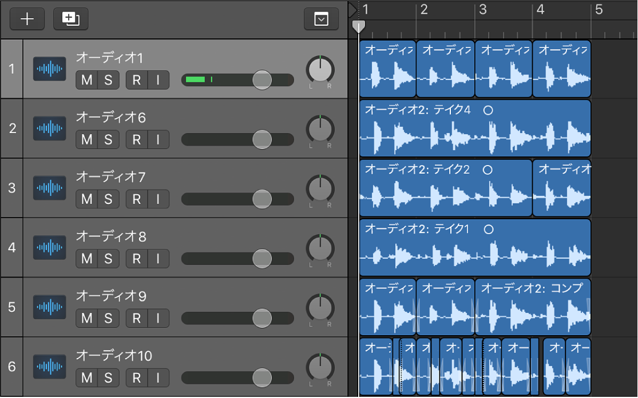Select the waveform icon on オーディオ8 track
This screenshot has width=638, height=398.
click(x=49, y=247)
